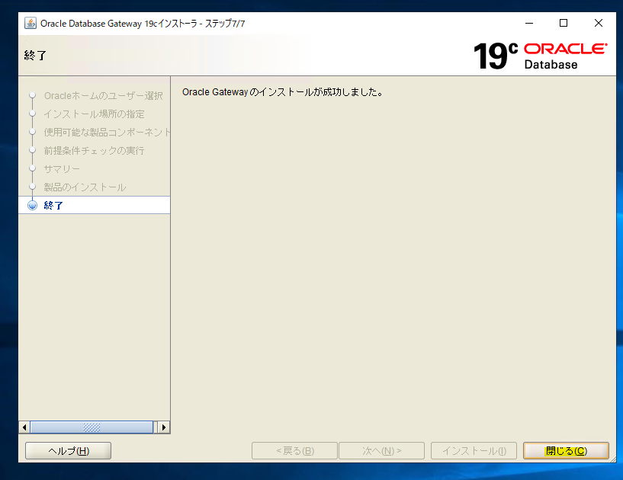623x480 pixels.
Task: Click the Oracle 19c Database logo
Action: click(541, 56)
